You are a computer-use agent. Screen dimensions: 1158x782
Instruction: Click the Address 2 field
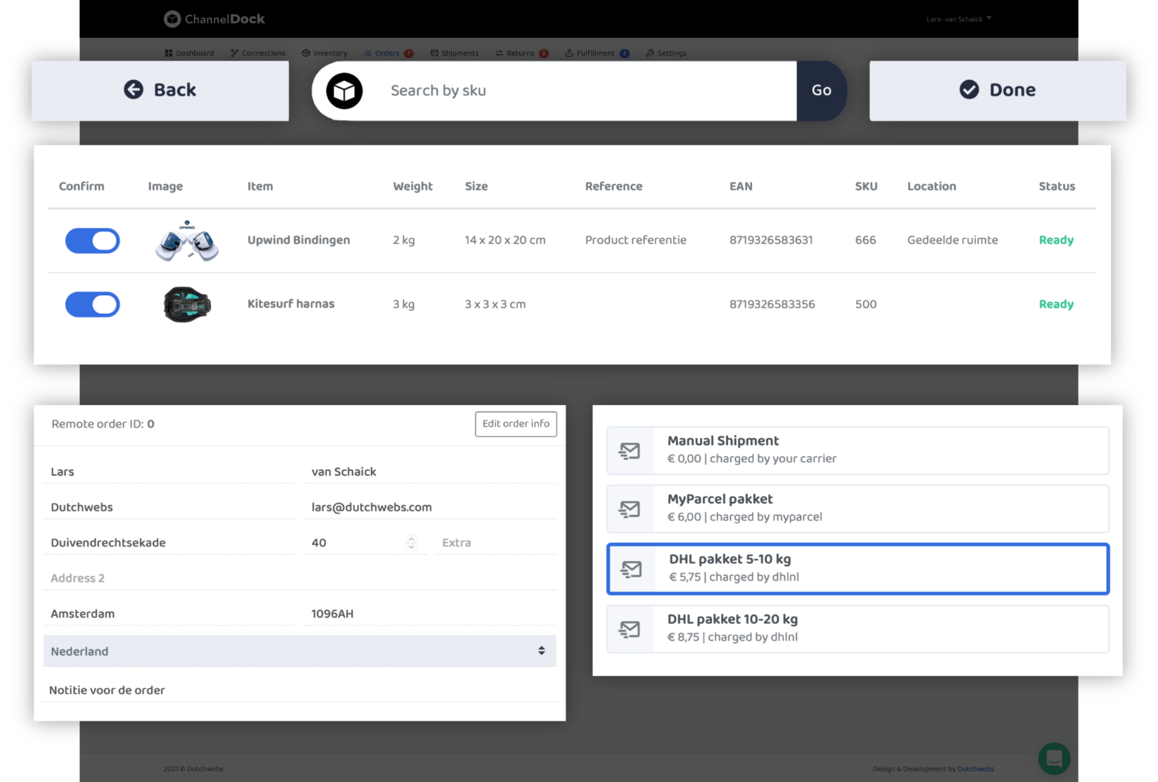click(300, 578)
